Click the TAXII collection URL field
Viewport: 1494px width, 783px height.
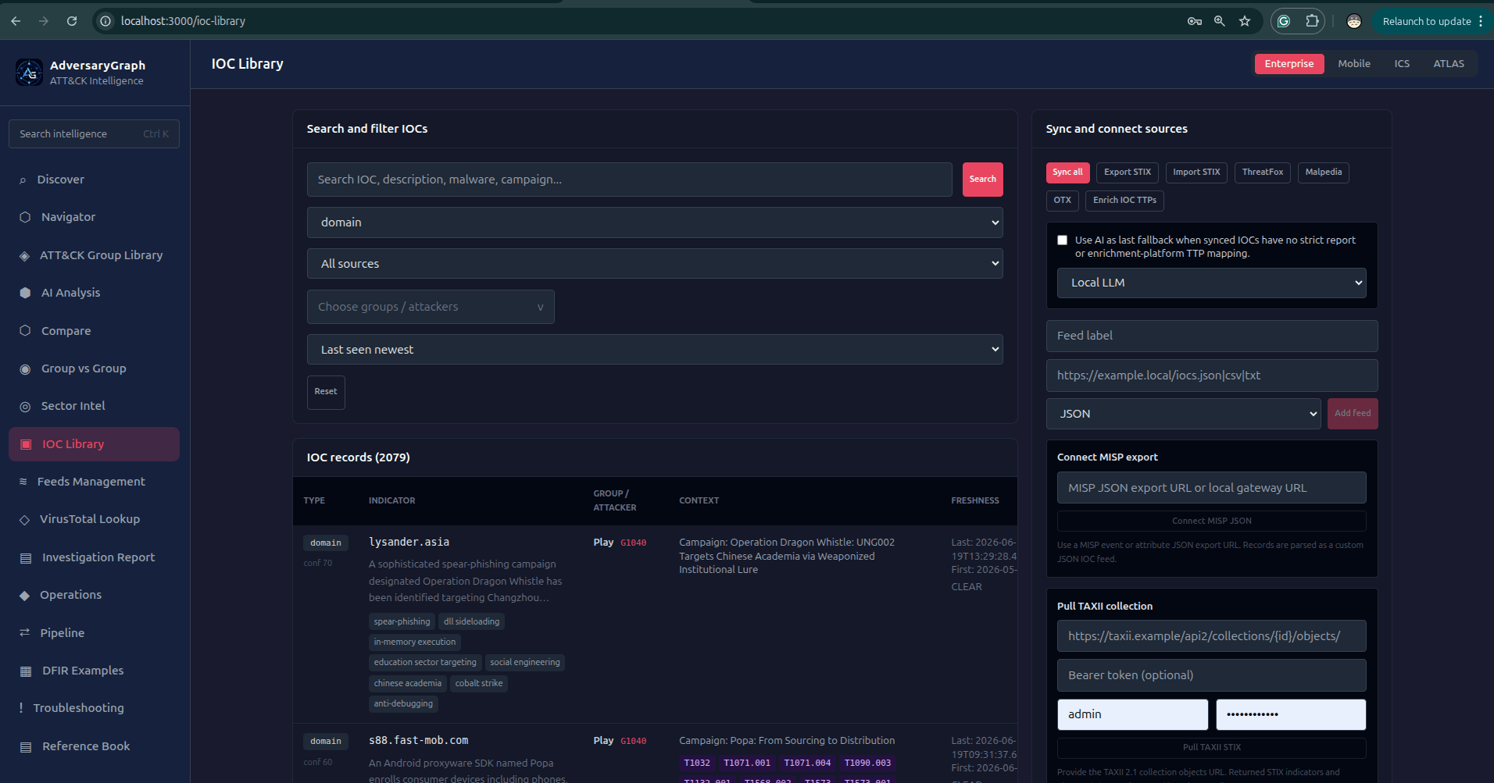coord(1212,636)
